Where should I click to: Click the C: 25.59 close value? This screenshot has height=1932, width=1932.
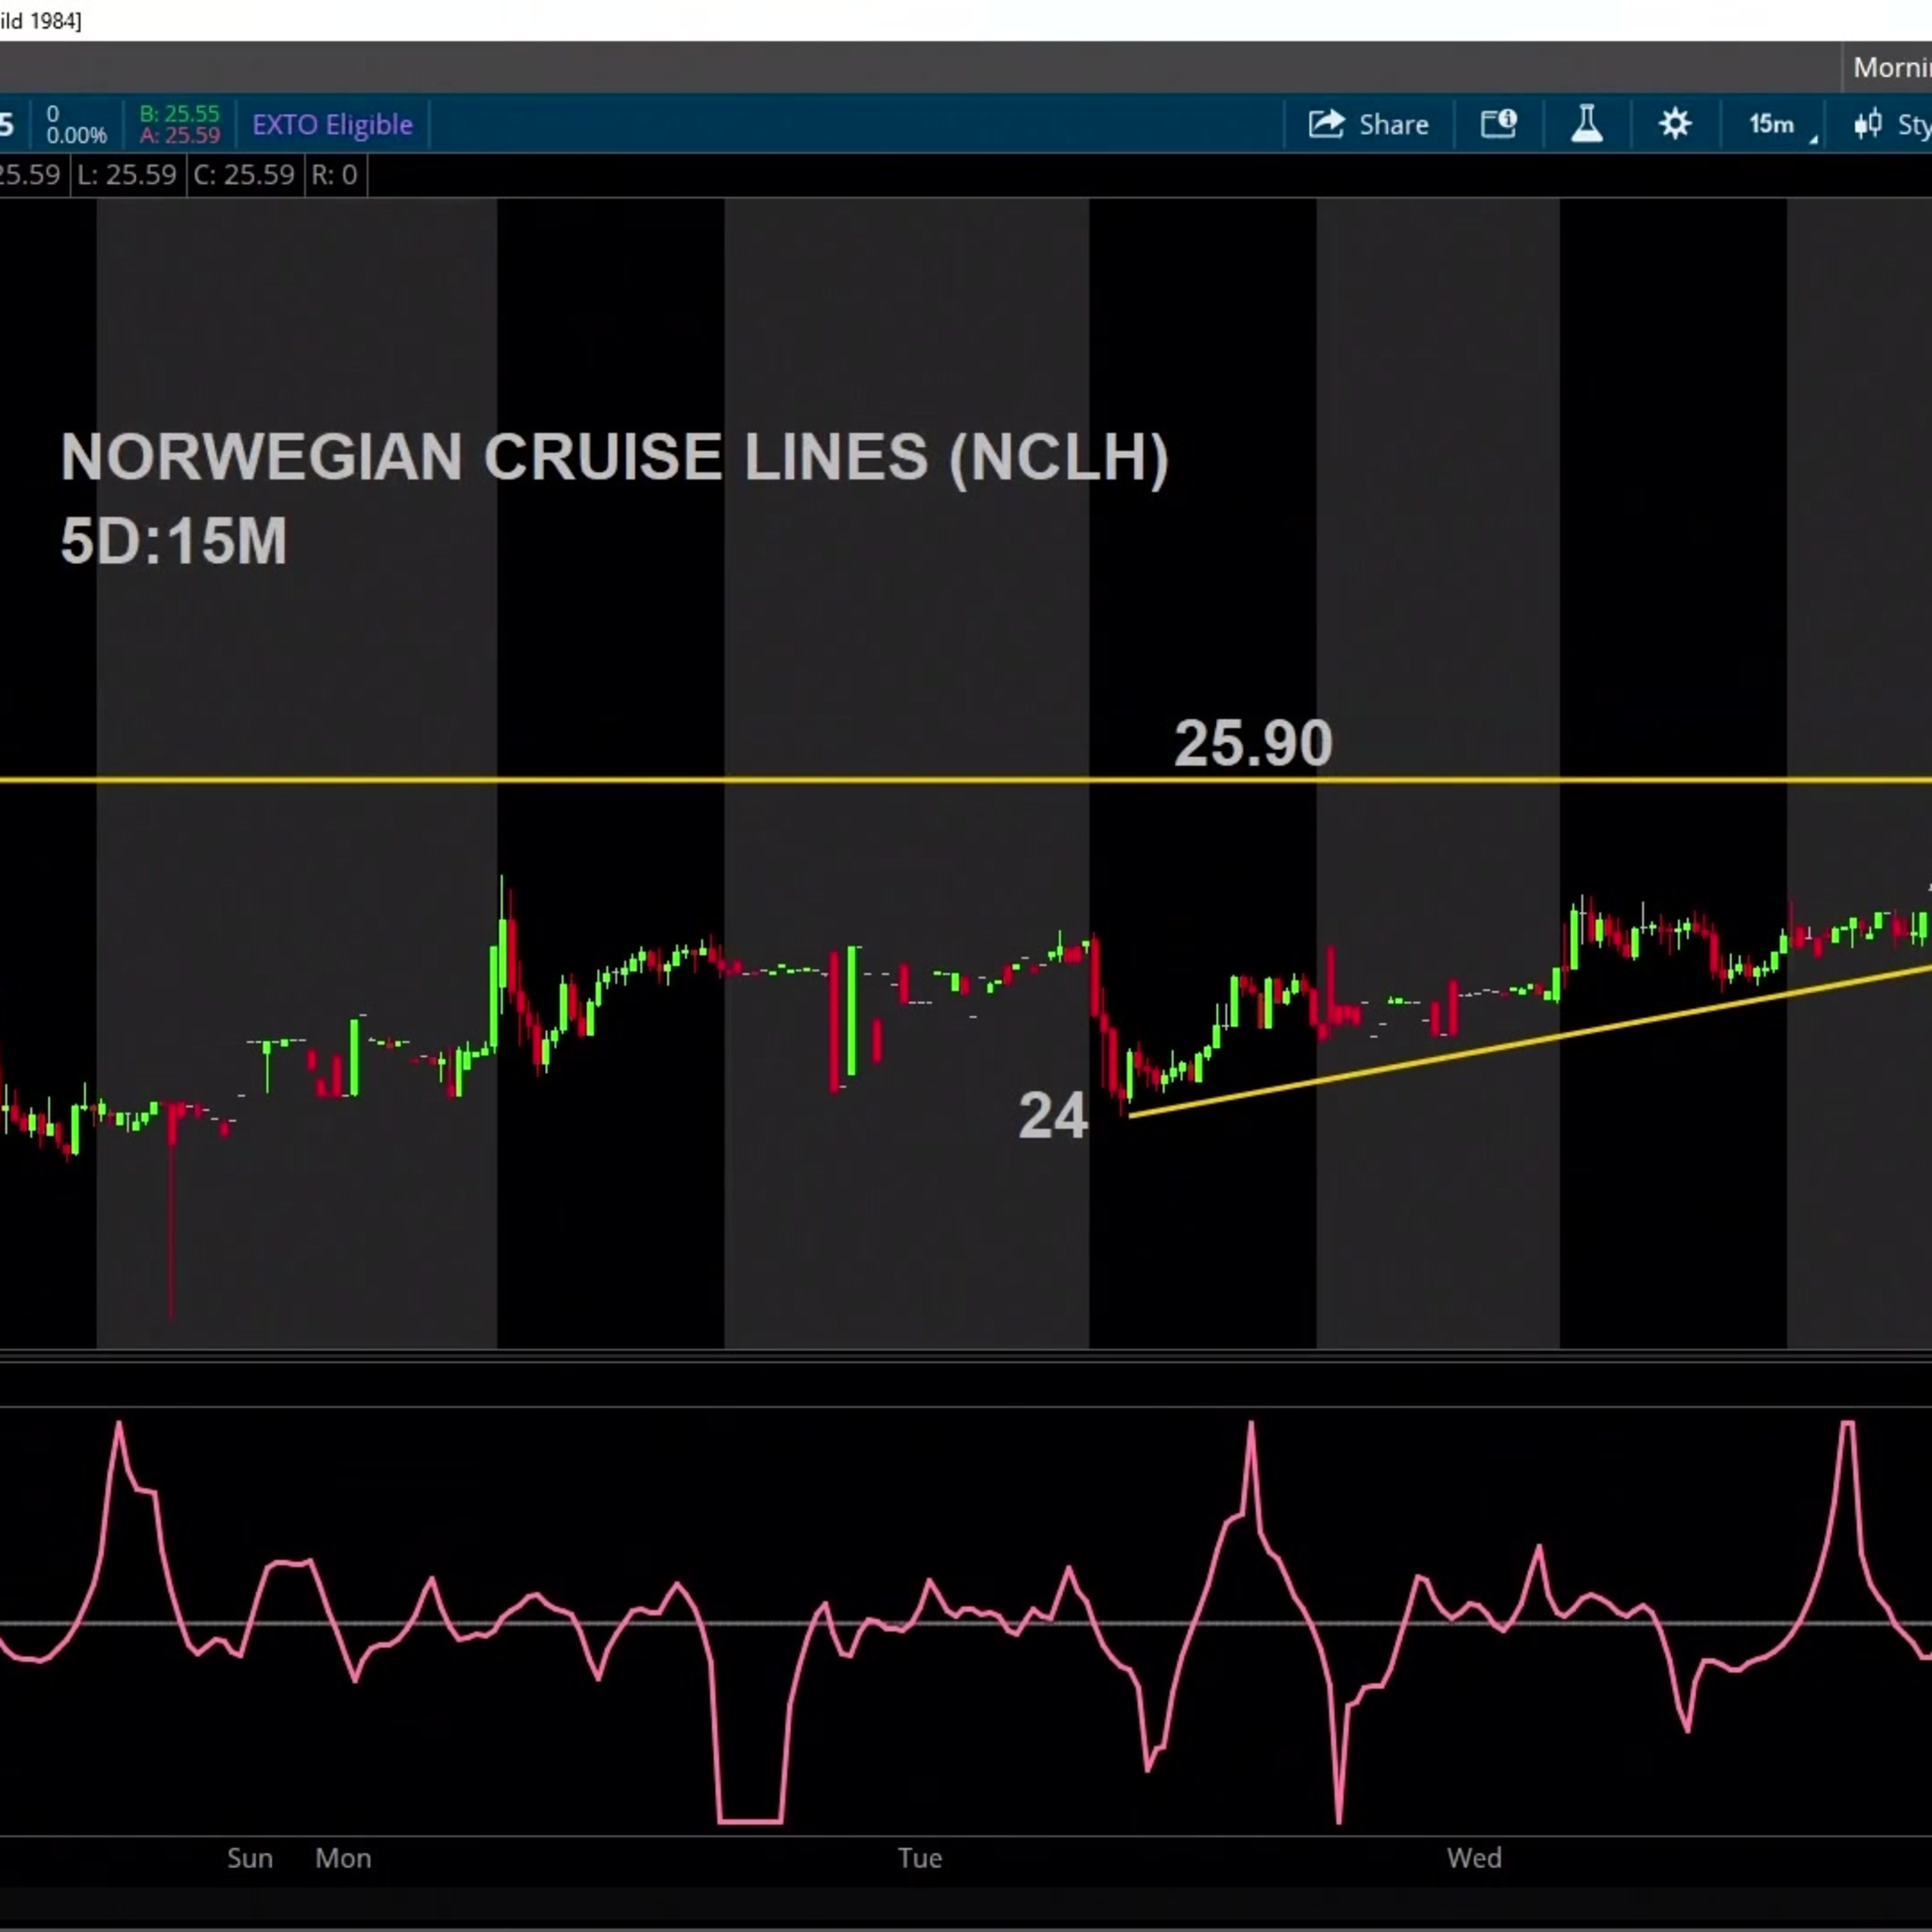244,175
